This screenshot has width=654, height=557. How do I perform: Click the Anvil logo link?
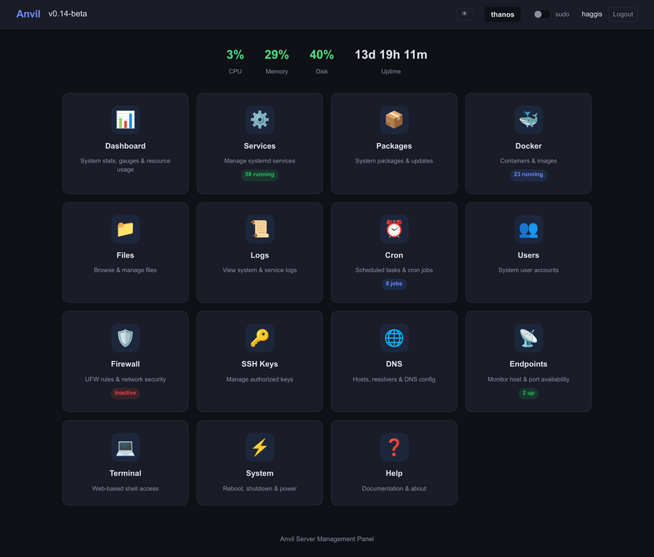point(28,14)
